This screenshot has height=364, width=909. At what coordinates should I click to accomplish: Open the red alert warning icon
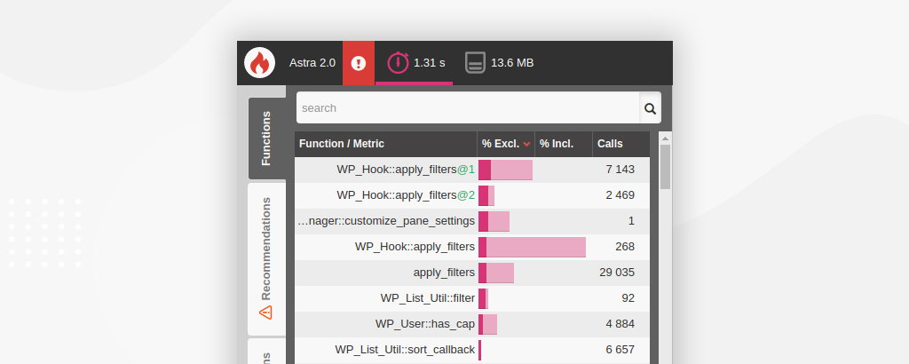(x=359, y=63)
